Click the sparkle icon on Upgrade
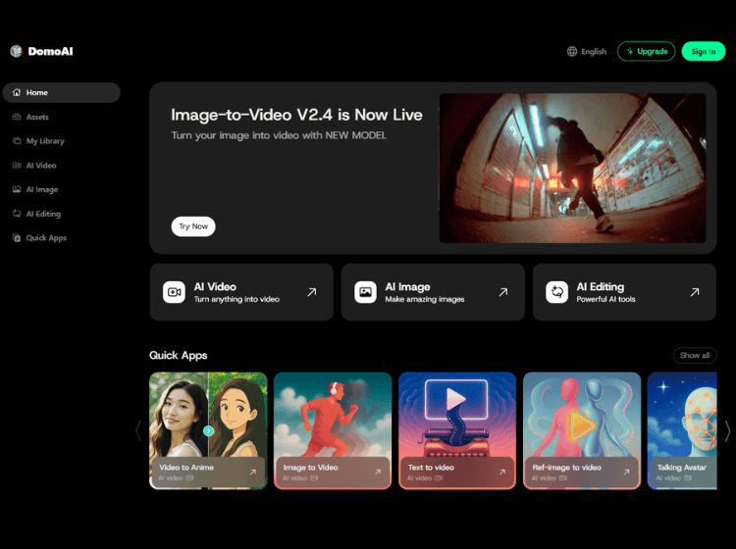This screenshot has width=736, height=549. point(630,51)
